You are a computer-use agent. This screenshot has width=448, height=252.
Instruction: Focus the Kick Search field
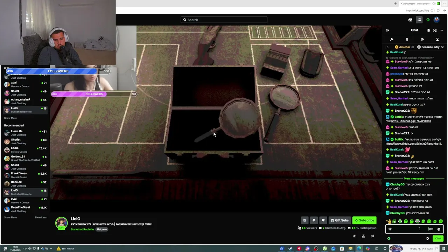point(224,20)
